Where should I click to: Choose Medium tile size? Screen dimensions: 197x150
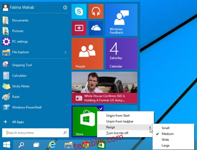tap(173, 134)
